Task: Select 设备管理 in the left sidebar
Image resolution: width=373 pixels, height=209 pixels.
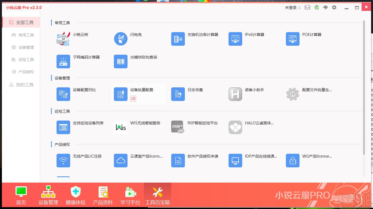Action: click(x=23, y=47)
